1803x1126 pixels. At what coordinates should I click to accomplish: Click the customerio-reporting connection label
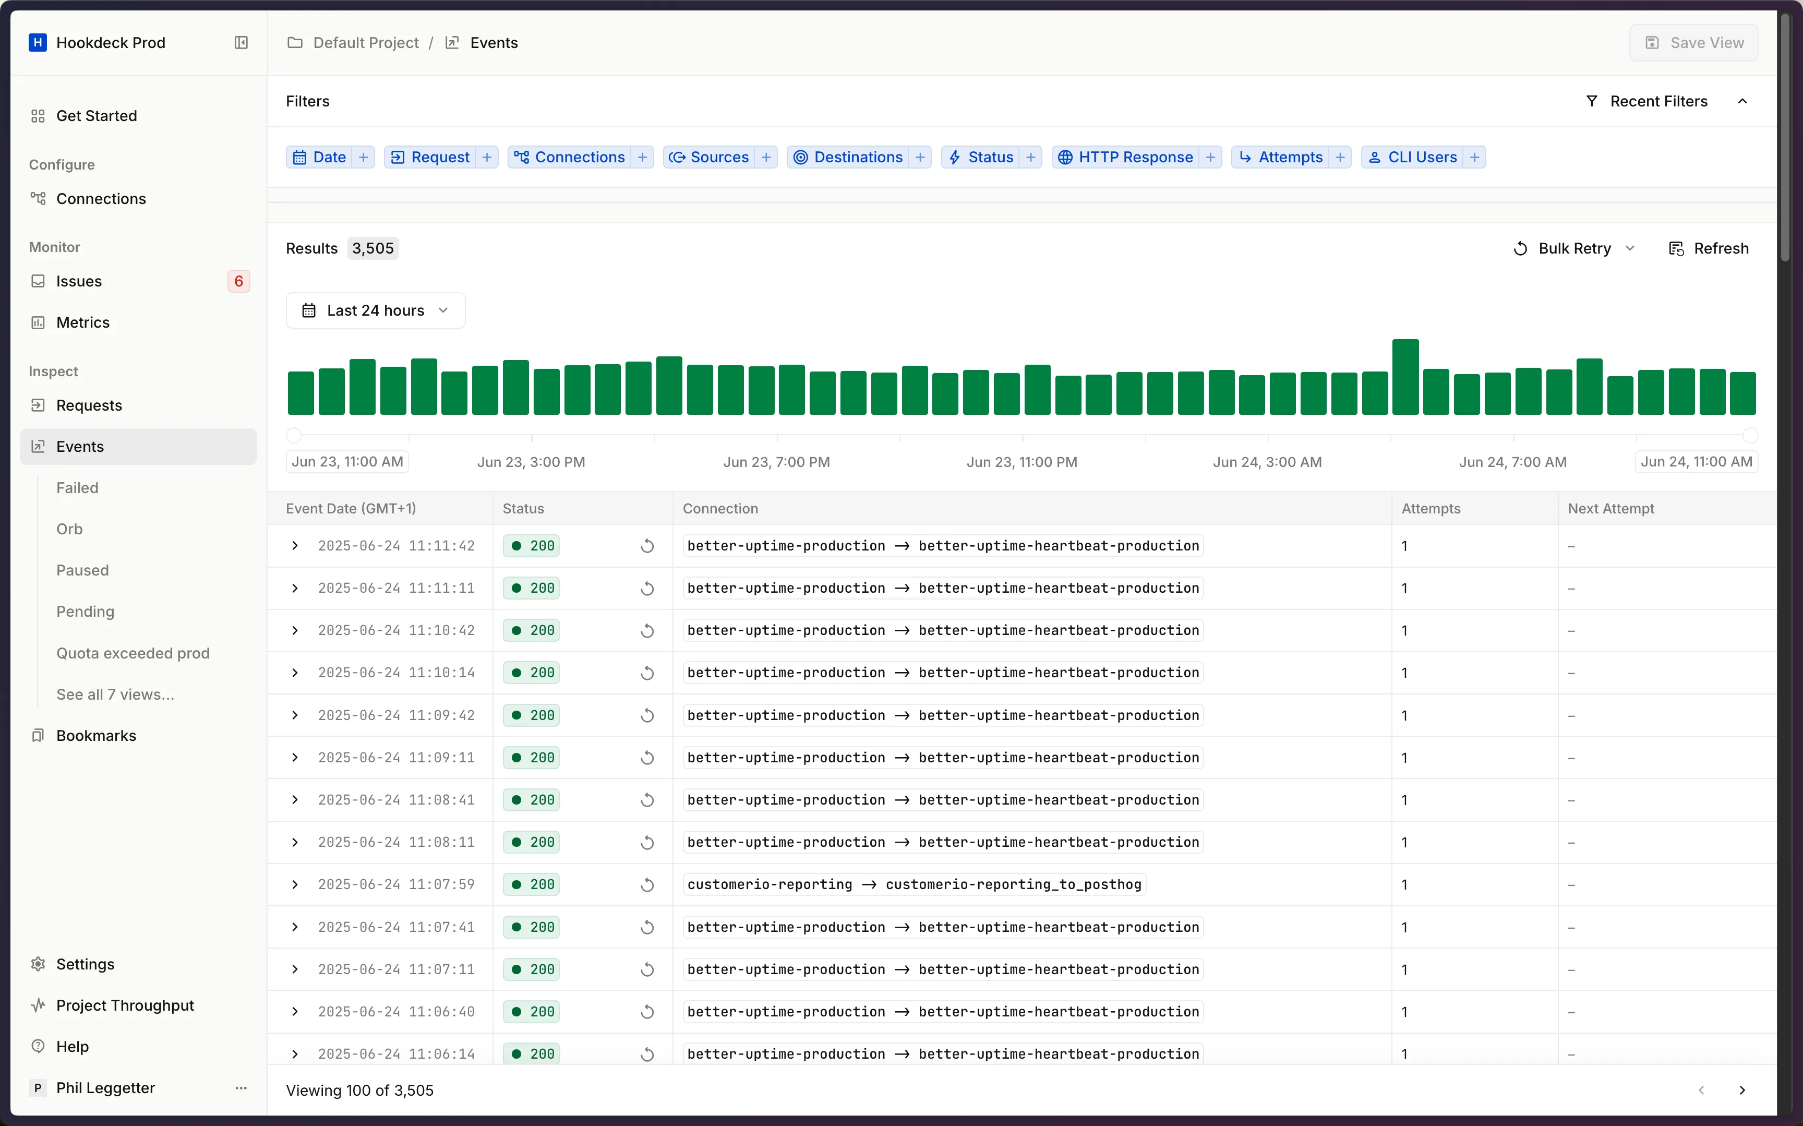point(914,885)
